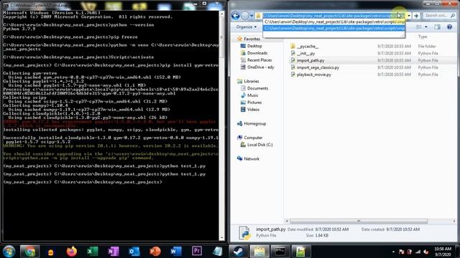
Task: Select import_sega_classics.py file
Action: 318,67
